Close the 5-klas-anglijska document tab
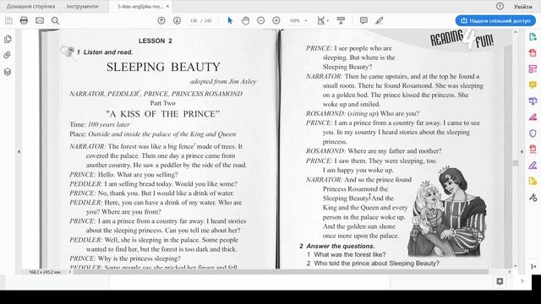The height and width of the screenshot is (304, 541). pos(167,6)
